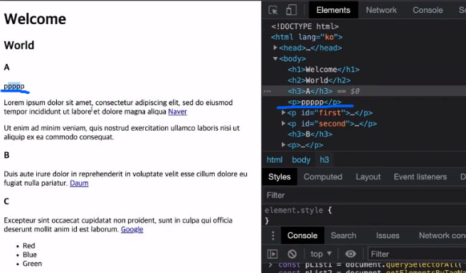Open the Event listeners tab
Screen dimensions: 466x273
(x=420, y=177)
